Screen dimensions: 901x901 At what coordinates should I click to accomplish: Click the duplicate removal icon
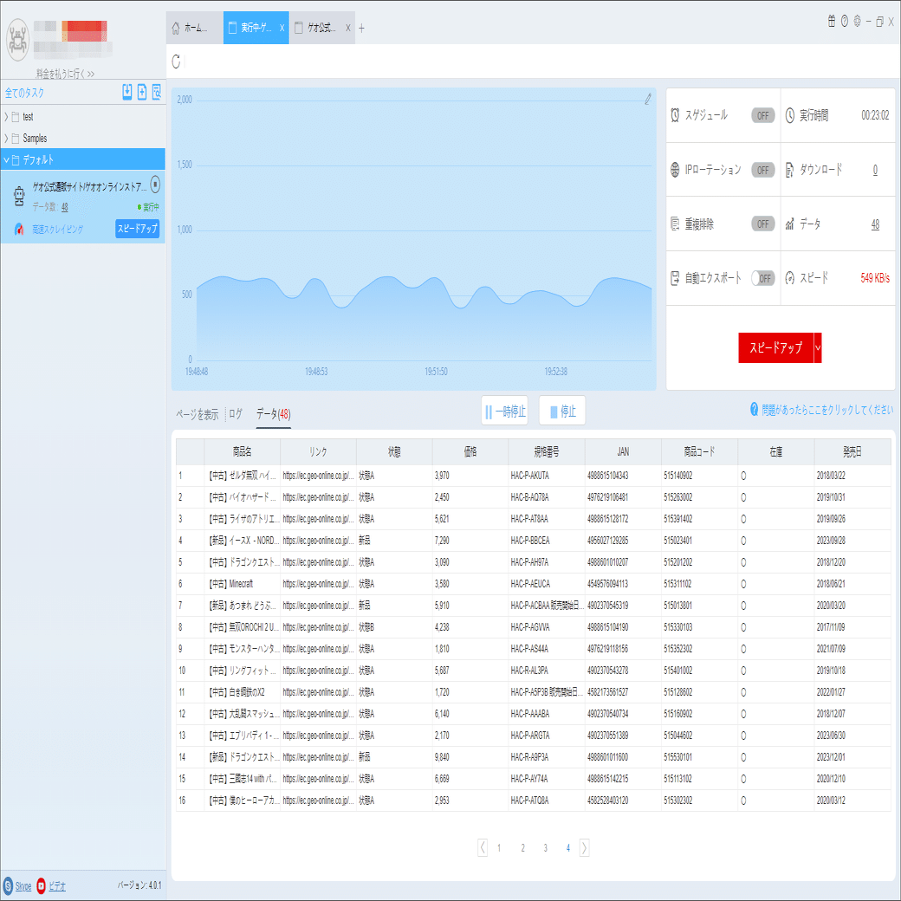click(x=675, y=224)
